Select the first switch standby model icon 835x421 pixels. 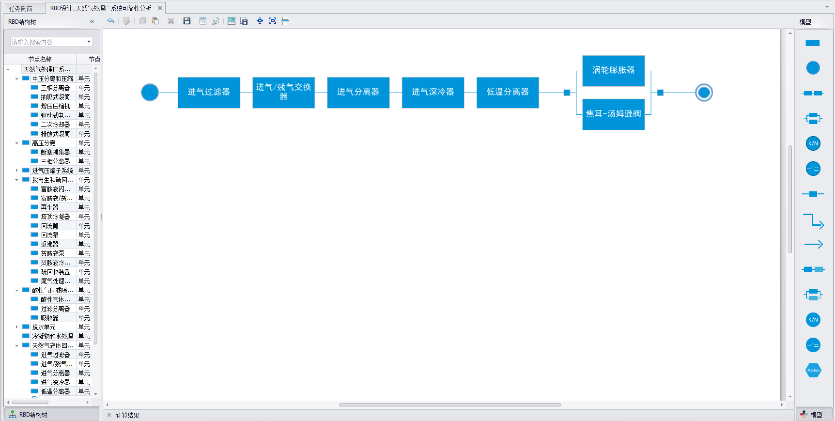[x=813, y=169]
